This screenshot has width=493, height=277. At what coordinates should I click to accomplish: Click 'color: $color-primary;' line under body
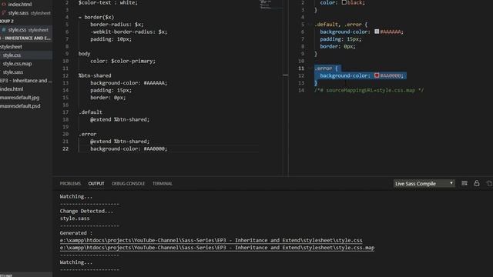122,61
